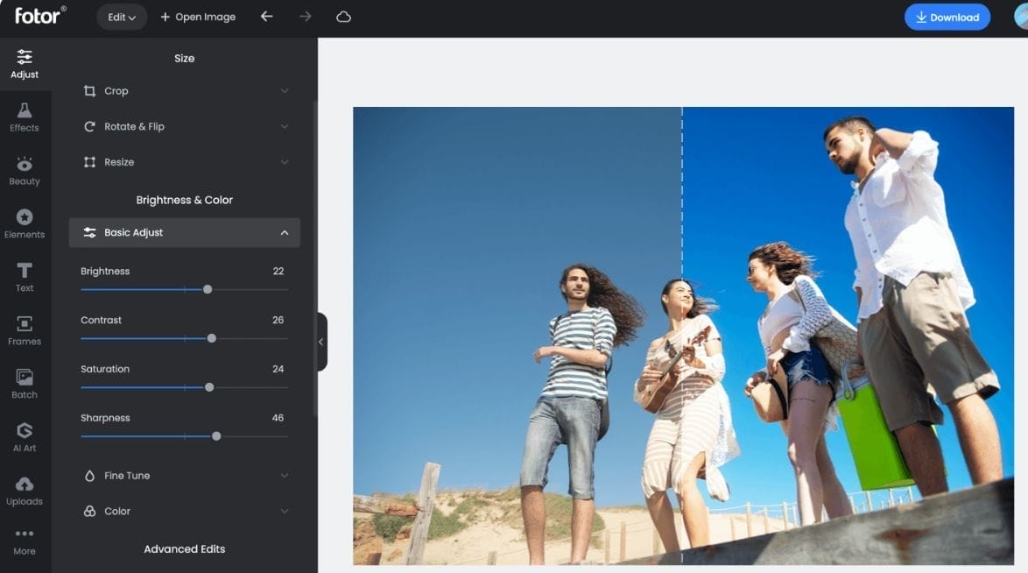Screen dimensions: 1028x573
Task: Open the AI Art tool
Action: tap(25, 437)
